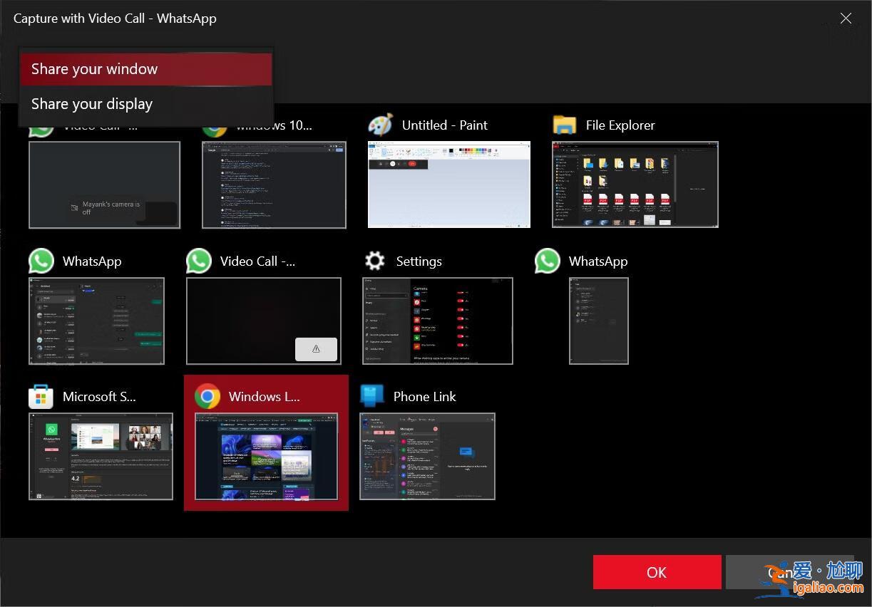Select the Settings window thumbnail

click(437, 321)
